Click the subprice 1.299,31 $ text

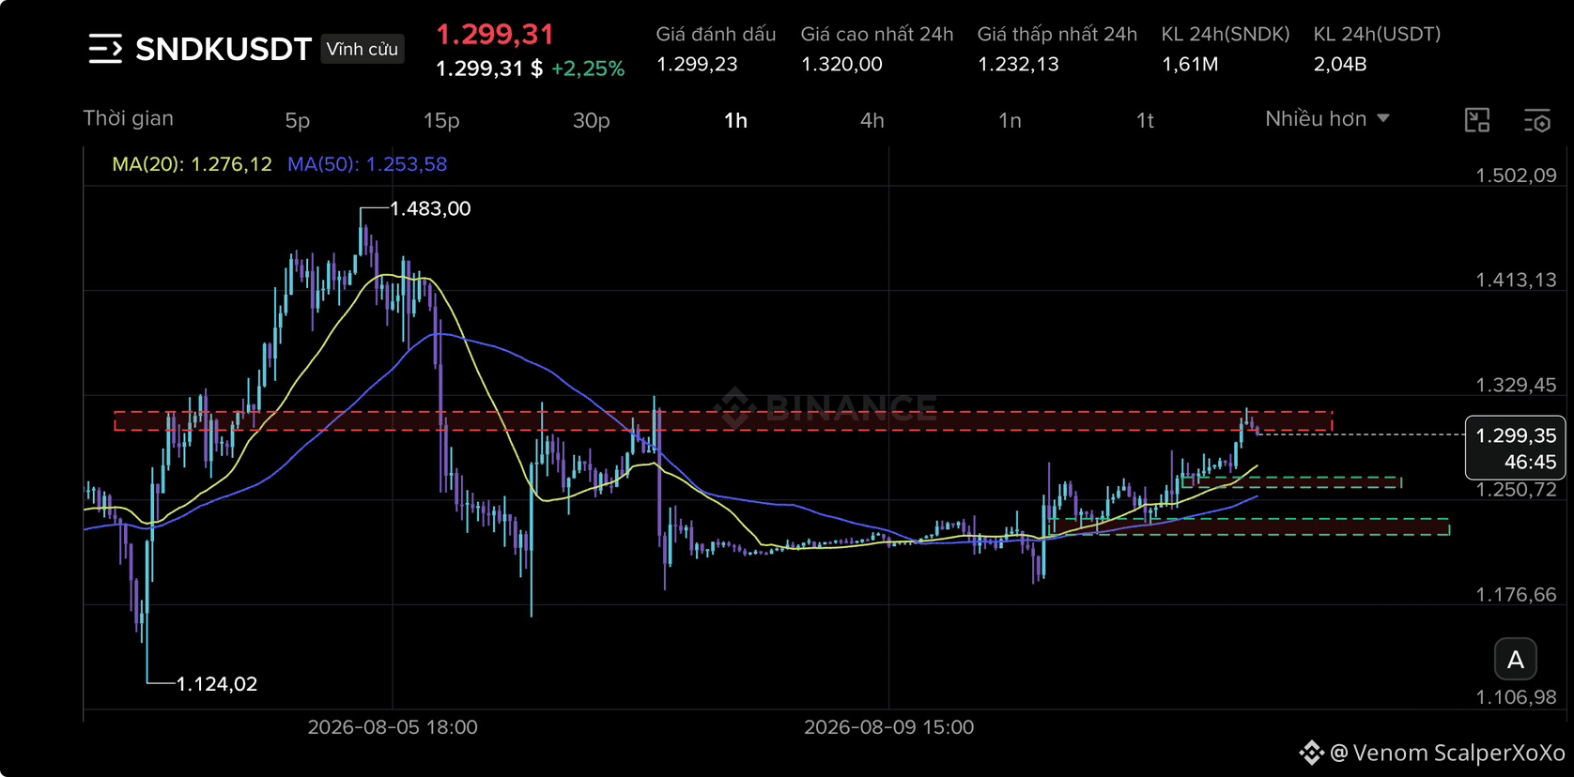tap(489, 69)
